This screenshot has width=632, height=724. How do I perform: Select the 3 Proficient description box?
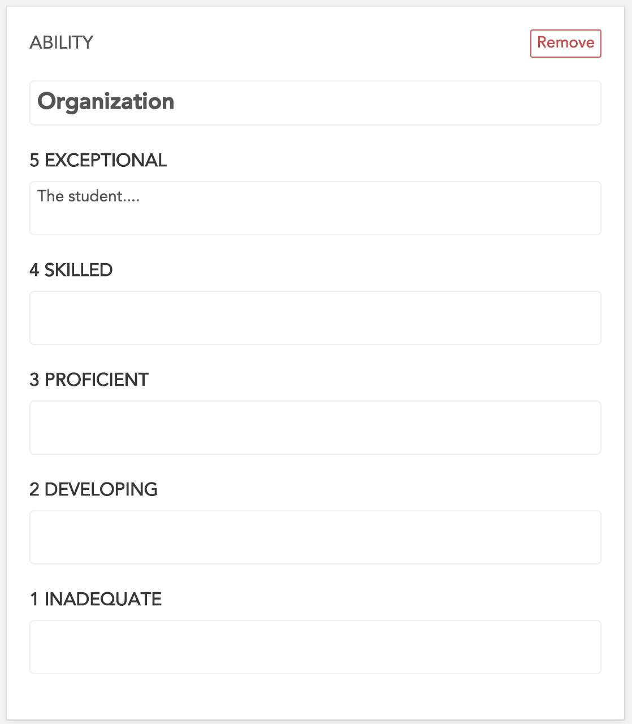(x=315, y=428)
